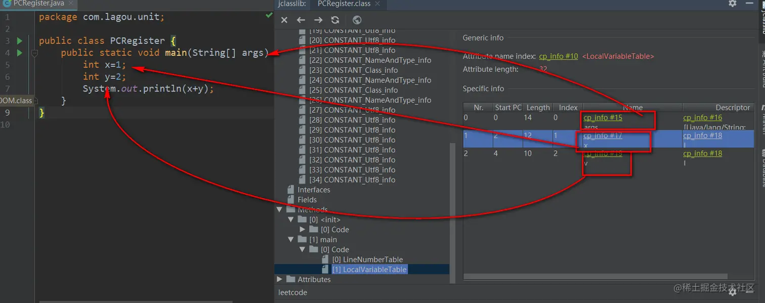Click the 'leetcode' label in status area
This screenshot has width=765, height=303.
[292, 292]
